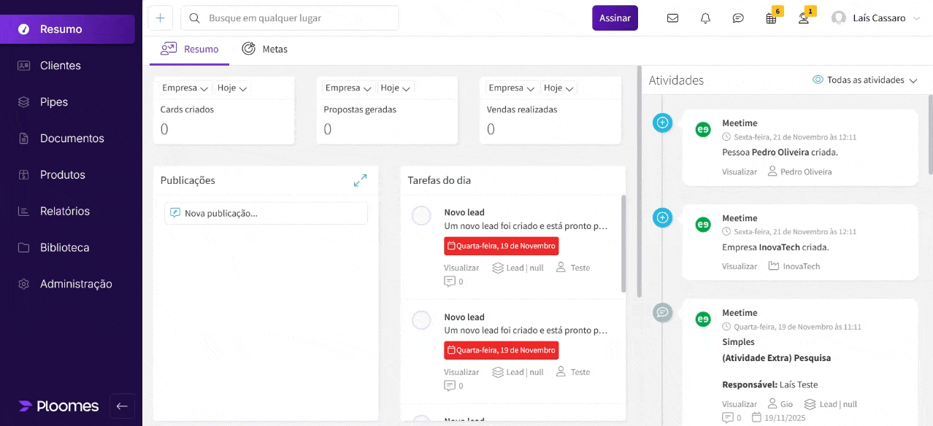The image size is (933, 426).
Task: Click the plus quick-add button in top bar
Action: [x=161, y=18]
